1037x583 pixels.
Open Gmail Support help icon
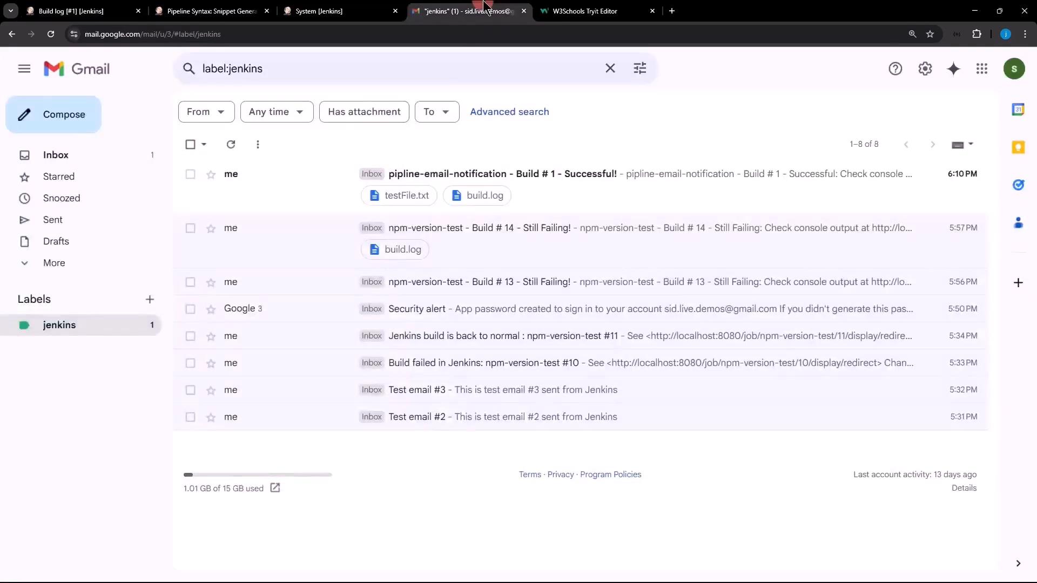click(895, 69)
